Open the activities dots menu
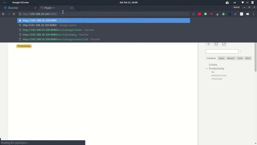257x145 pixels. (4, 2)
